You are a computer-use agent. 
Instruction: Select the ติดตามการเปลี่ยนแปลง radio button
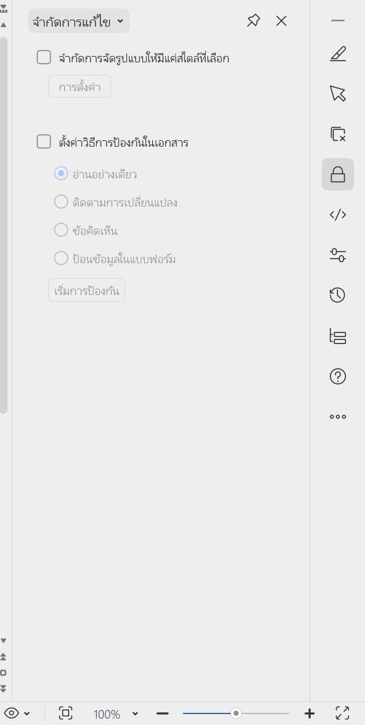click(61, 201)
